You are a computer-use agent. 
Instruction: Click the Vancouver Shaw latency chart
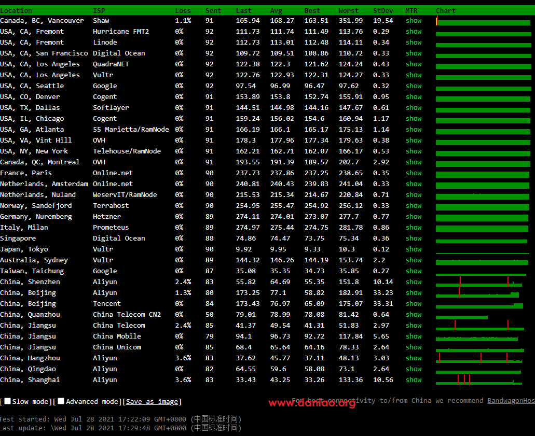tap(483, 21)
